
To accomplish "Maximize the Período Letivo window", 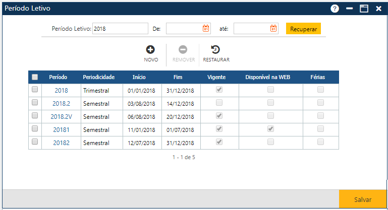I will tap(364, 9).
